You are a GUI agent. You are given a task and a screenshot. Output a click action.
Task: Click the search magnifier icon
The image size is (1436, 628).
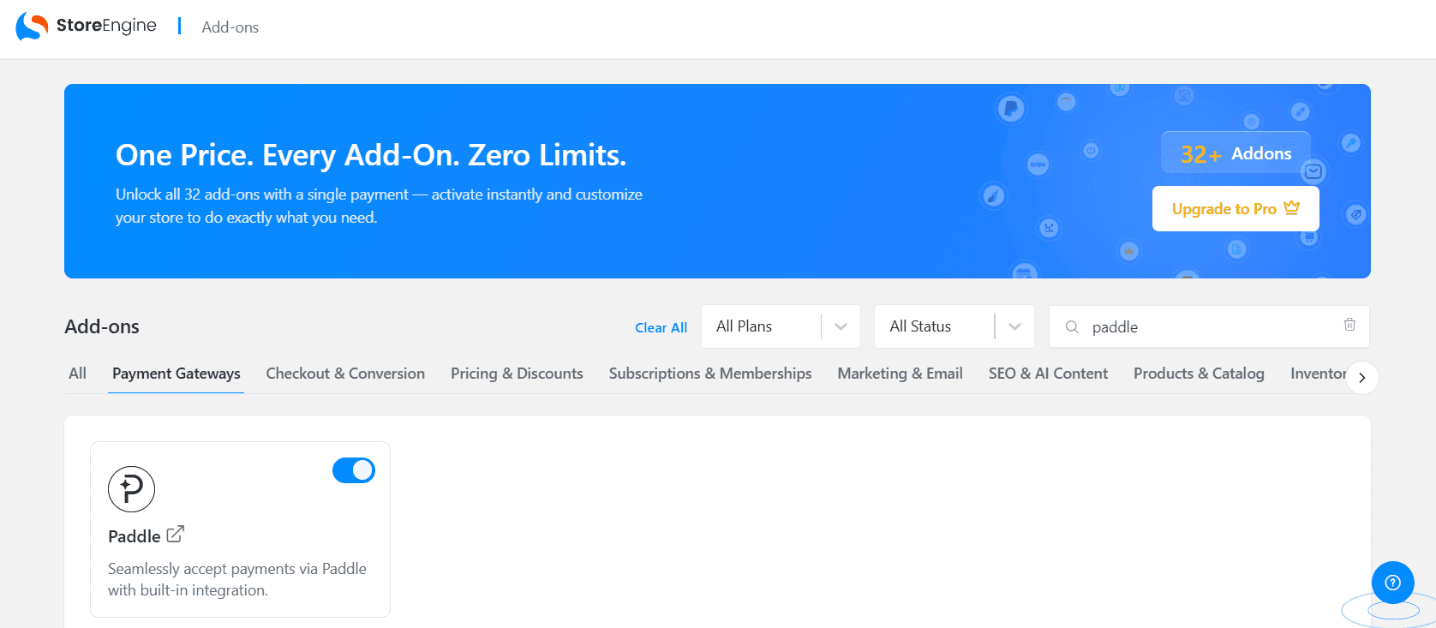(1072, 326)
